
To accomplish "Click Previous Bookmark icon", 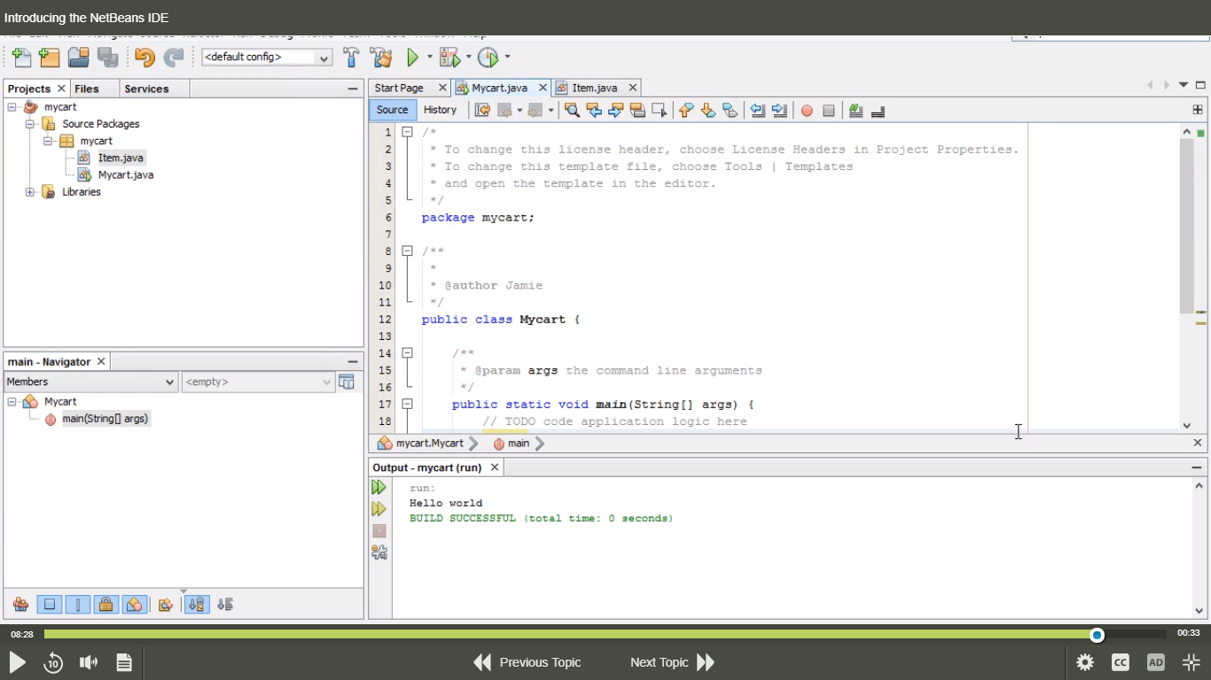I will pyautogui.click(x=686, y=111).
